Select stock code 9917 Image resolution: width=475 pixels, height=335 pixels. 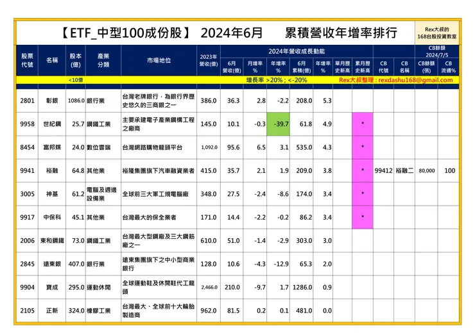click(27, 217)
